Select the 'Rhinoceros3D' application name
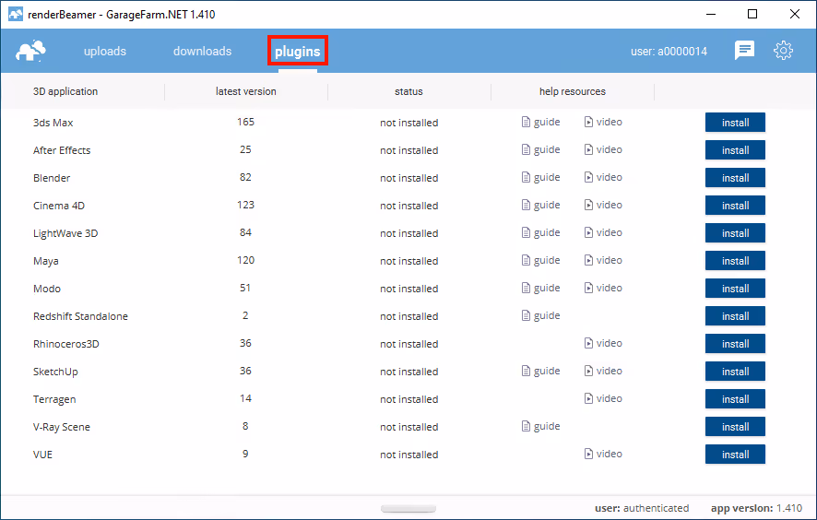This screenshot has width=817, height=520. [x=65, y=343]
